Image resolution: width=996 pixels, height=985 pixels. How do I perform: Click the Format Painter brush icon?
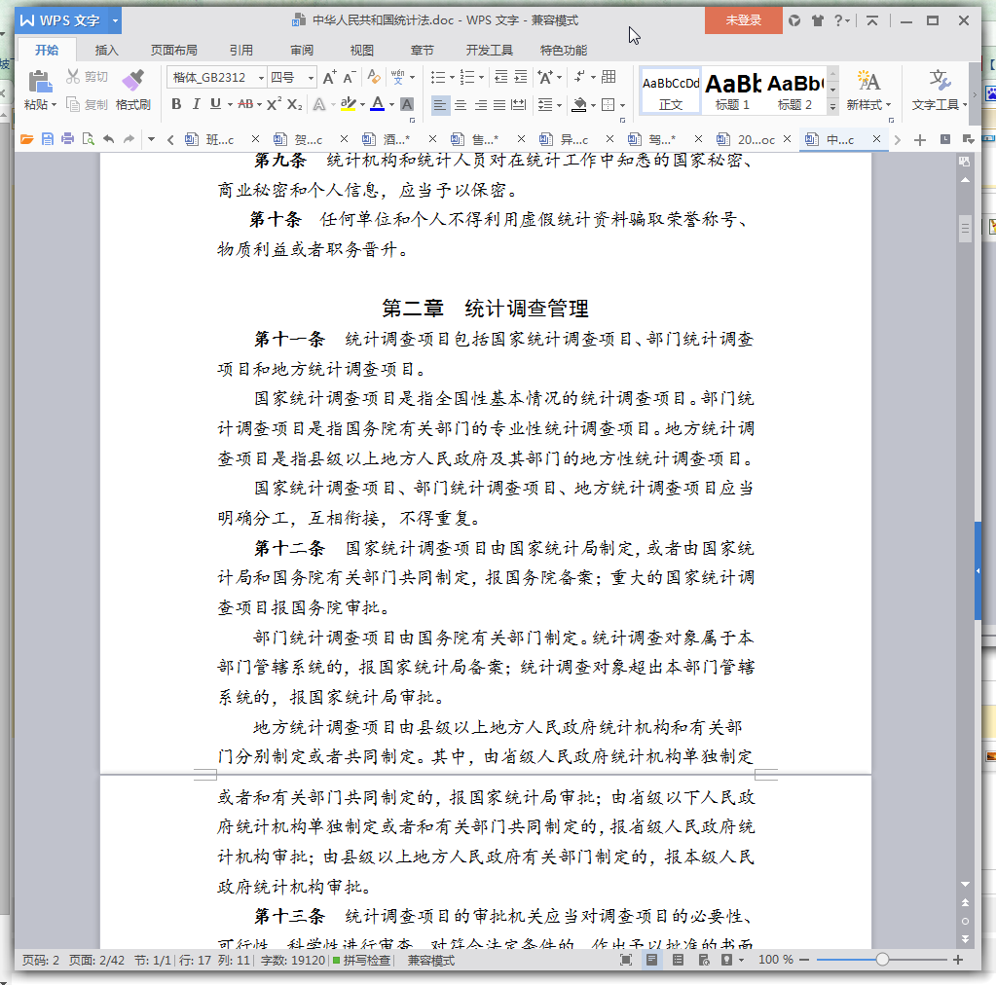[132, 81]
